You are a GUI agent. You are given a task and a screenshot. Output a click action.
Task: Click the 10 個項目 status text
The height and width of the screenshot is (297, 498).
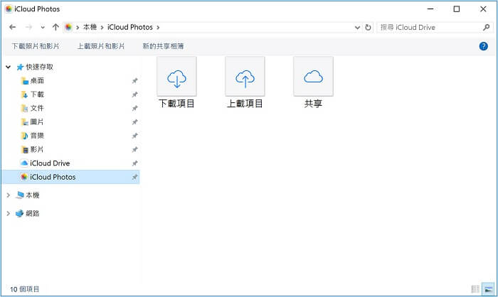[24, 289]
